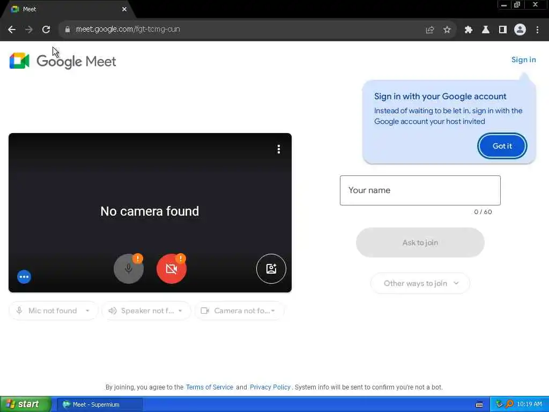Viewport: 549px width, 412px height.
Task: View site info via the lock icon
Action: (x=68, y=30)
